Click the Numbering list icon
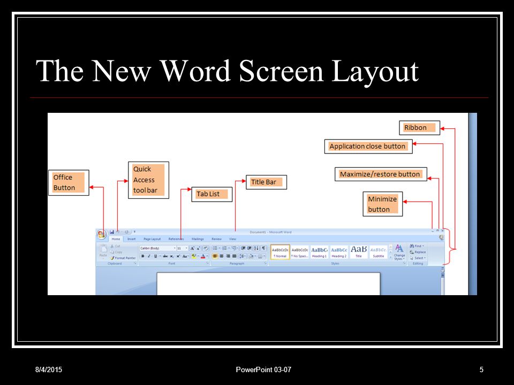The image size is (514, 385). 224,248
